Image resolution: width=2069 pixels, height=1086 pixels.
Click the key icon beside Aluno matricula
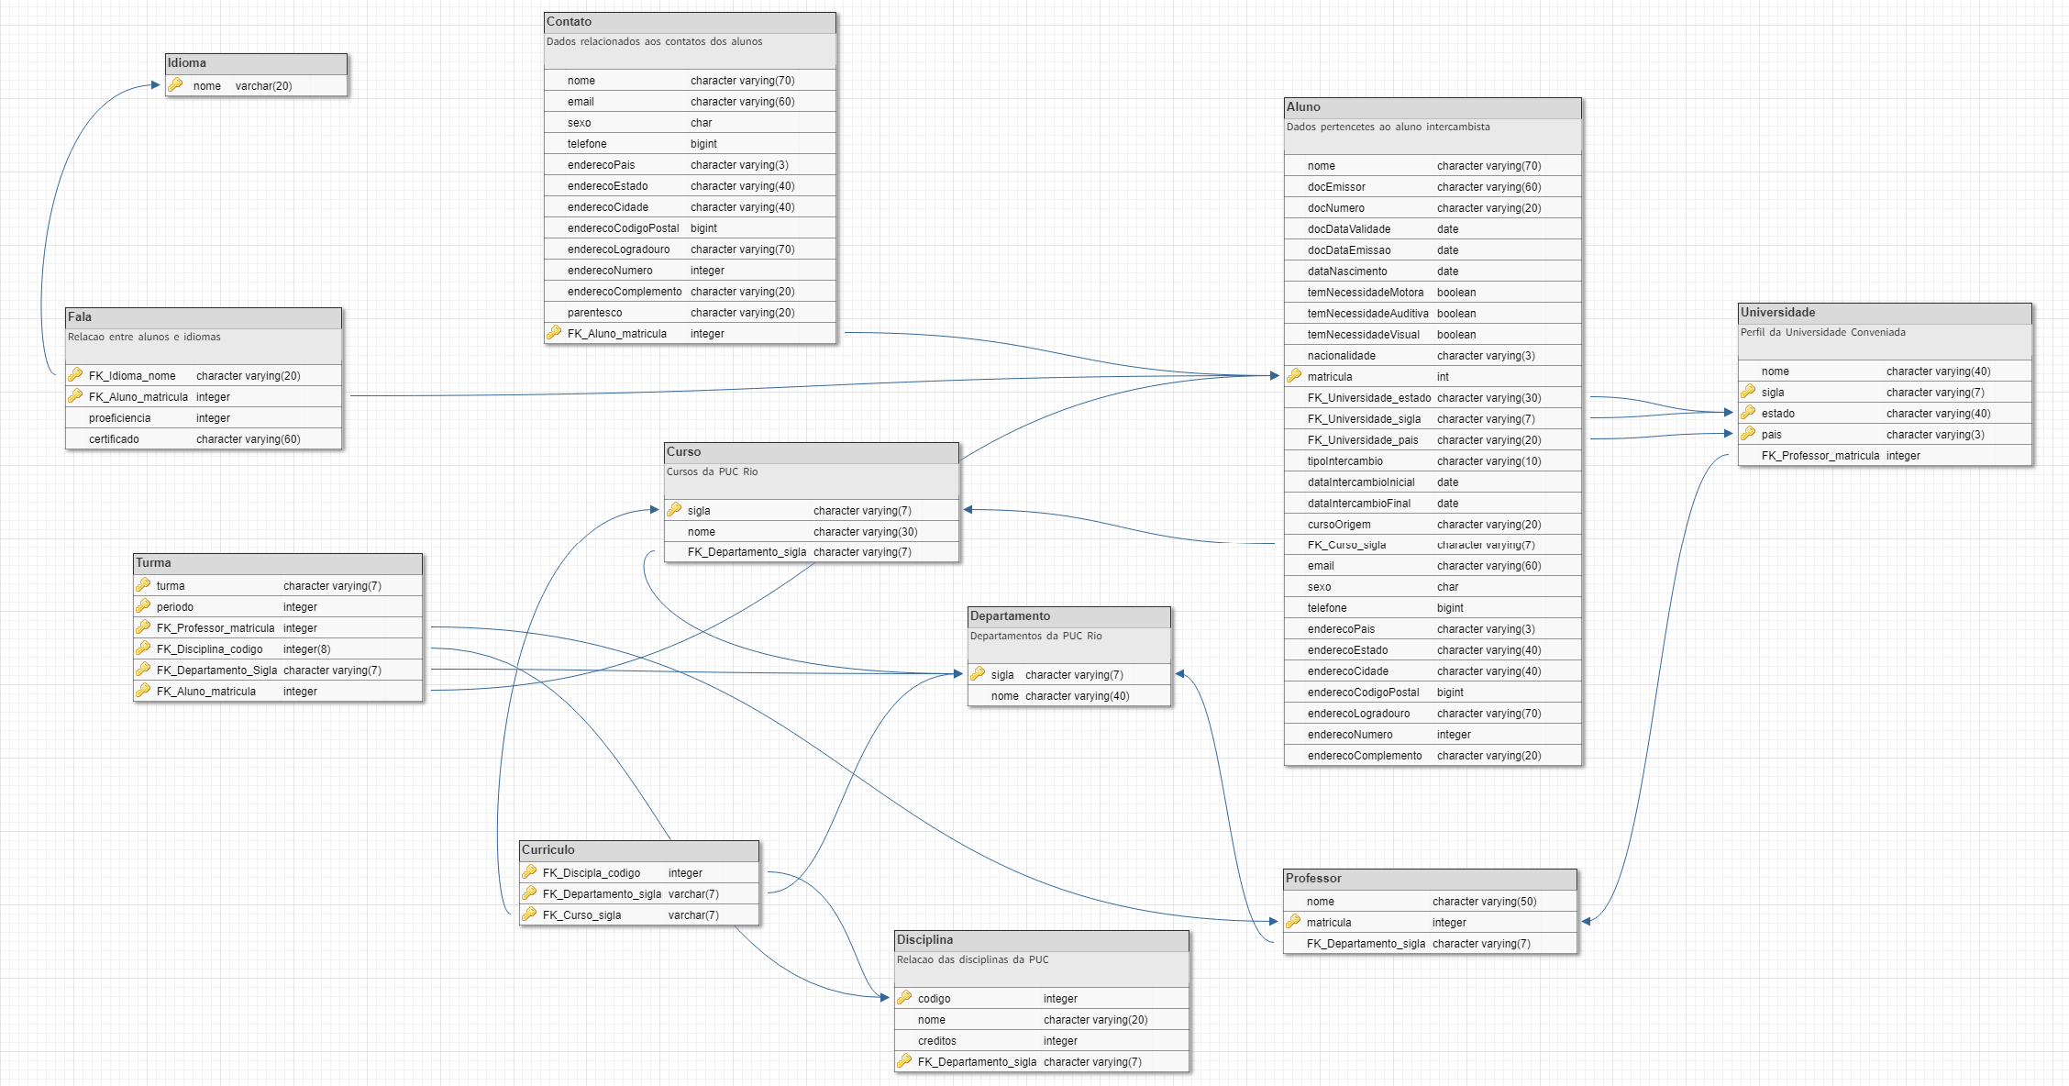point(1294,375)
